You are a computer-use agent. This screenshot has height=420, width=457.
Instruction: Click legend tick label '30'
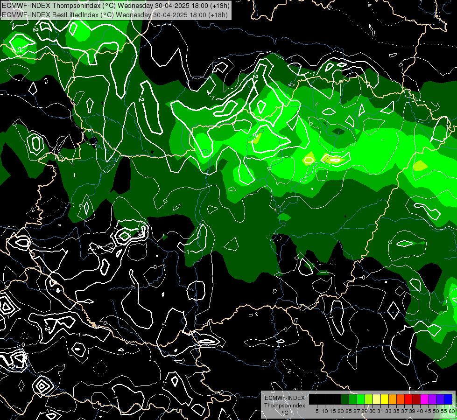[373, 411]
